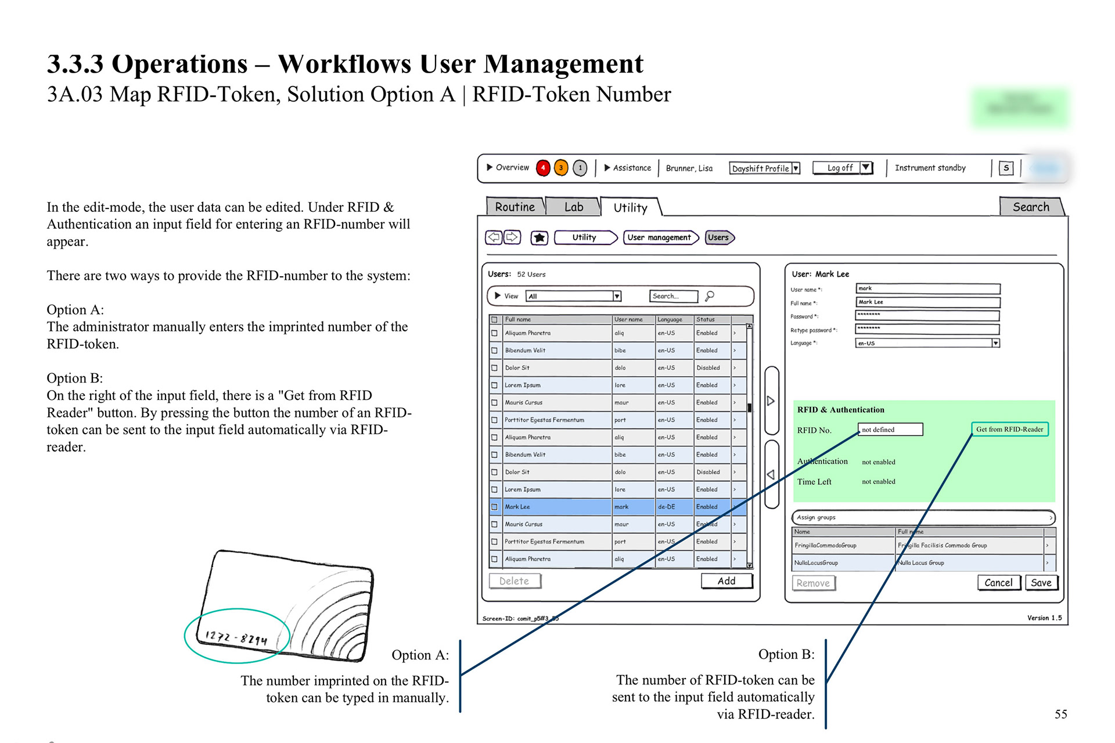Viewport: 1115px width, 743px height.
Task: Click the S status box in header
Action: click(1006, 168)
